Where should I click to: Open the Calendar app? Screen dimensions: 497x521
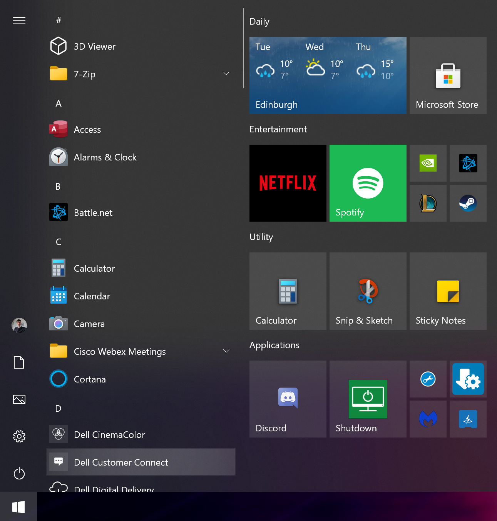(x=141, y=296)
